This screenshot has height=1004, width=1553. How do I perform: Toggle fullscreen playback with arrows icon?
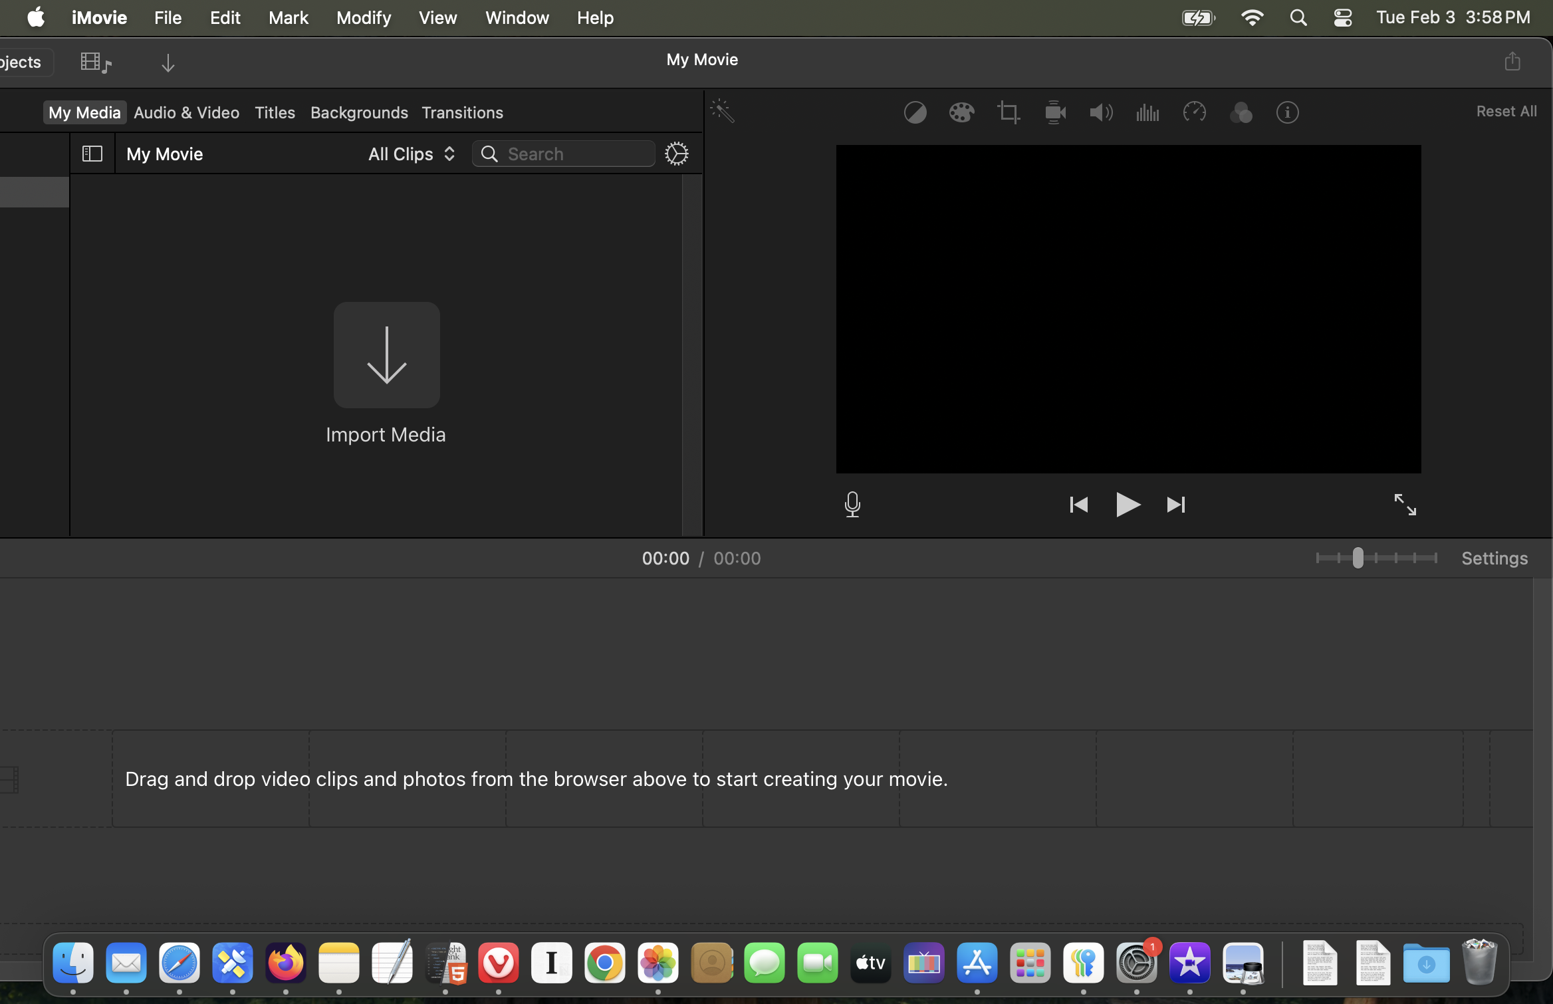tap(1405, 505)
